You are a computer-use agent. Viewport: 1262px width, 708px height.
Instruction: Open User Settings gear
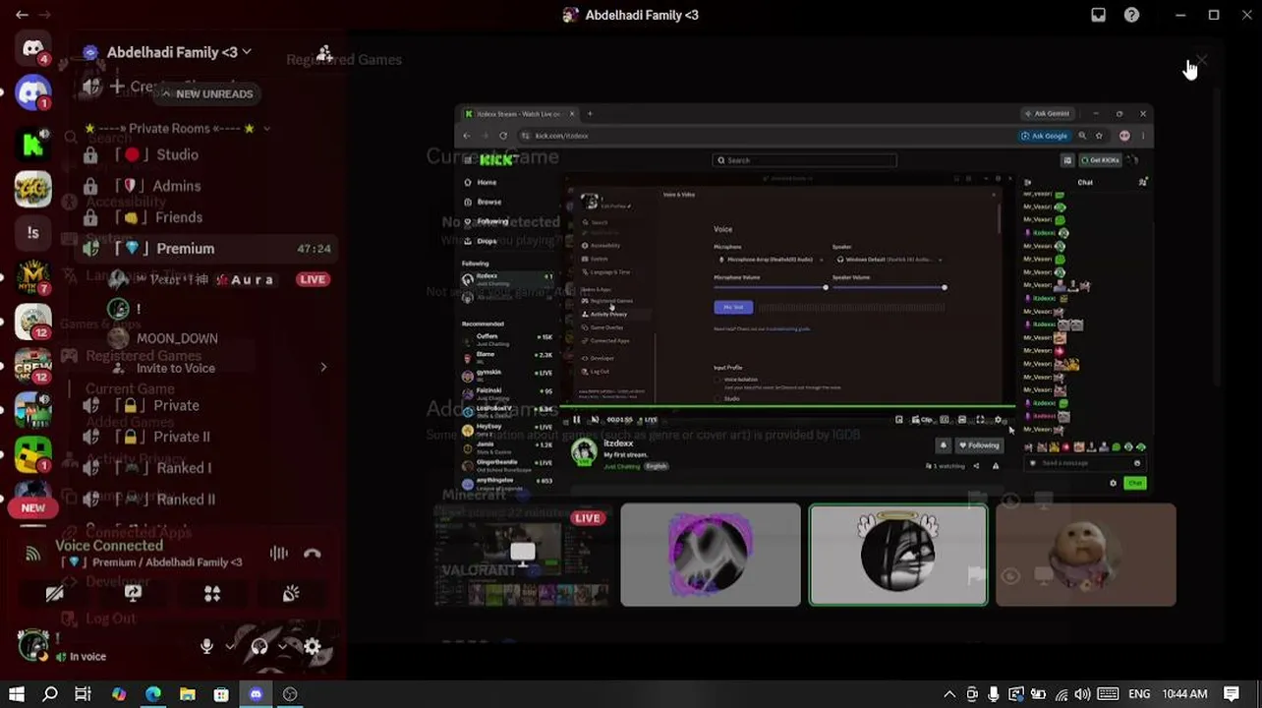(x=313, y=646)
